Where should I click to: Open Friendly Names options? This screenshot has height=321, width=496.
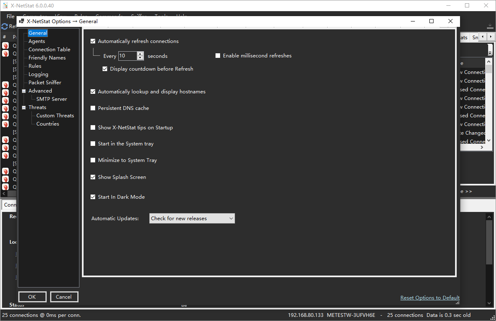tap(47, 57)
